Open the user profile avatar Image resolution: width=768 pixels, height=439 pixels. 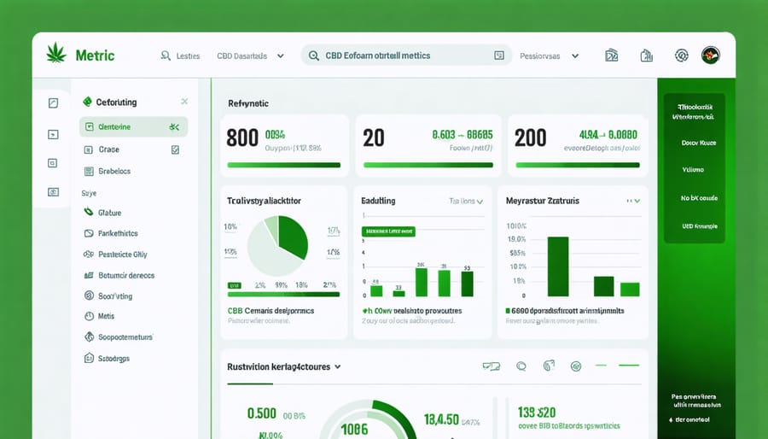[710, 56]
